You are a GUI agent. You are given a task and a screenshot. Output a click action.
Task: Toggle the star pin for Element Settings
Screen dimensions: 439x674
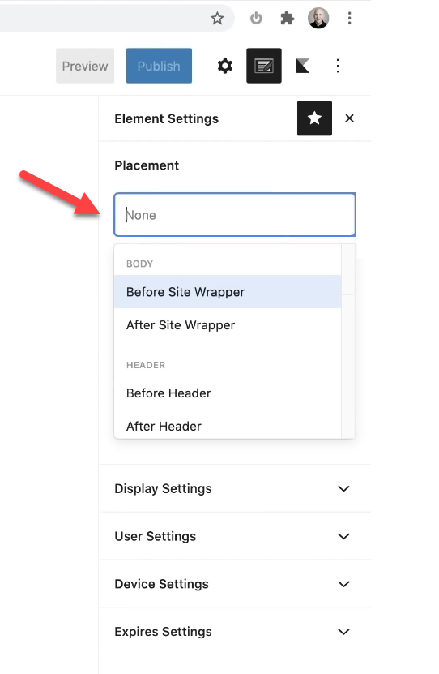point(314,118)
